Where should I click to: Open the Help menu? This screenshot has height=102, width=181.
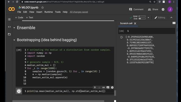click(65, 12)
